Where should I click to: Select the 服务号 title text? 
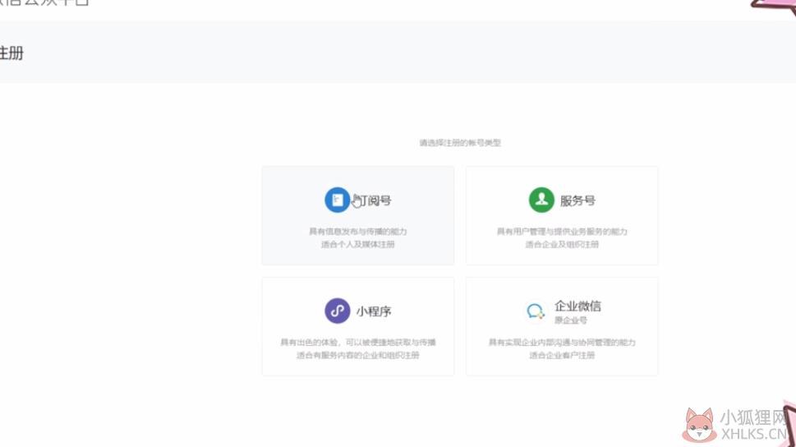point(577,200)
